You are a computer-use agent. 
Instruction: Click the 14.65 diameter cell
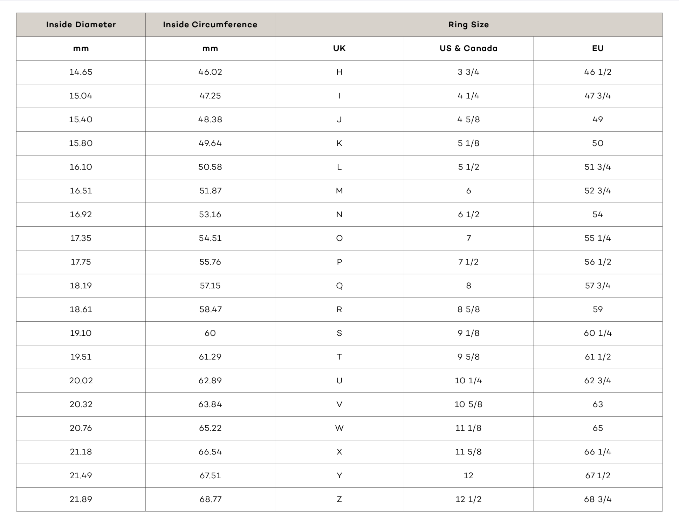click(81, 72)
